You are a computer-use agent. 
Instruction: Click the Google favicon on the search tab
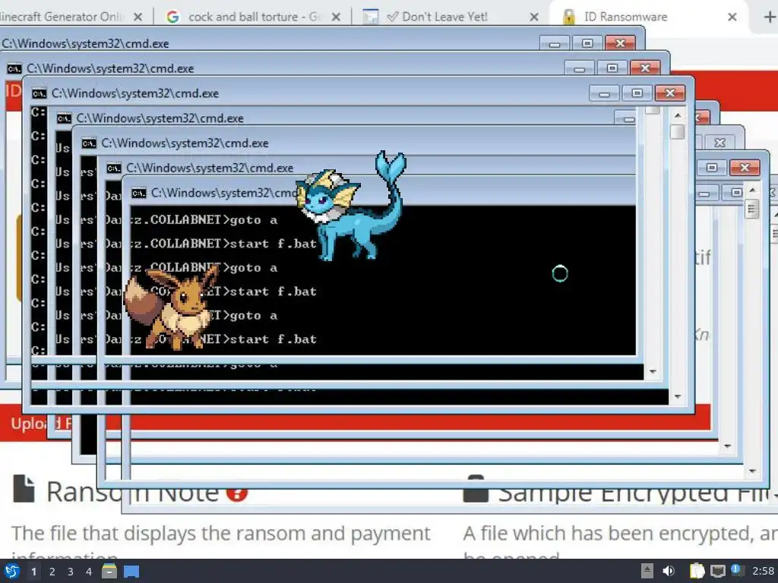[x=172, y=17]
